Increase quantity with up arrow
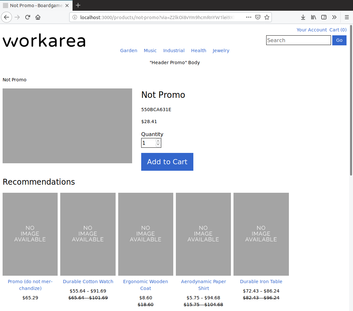Screen dimensions: 353x311 click(x=158, y=141)
